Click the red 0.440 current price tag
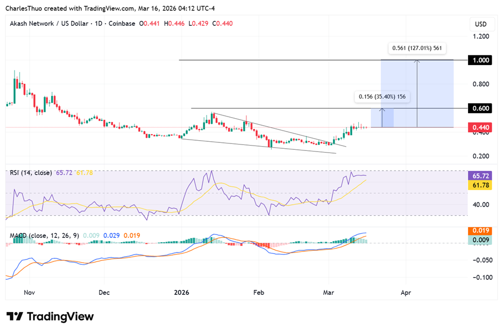Viewport: 503px width, 333px height. tap(480, 128)
